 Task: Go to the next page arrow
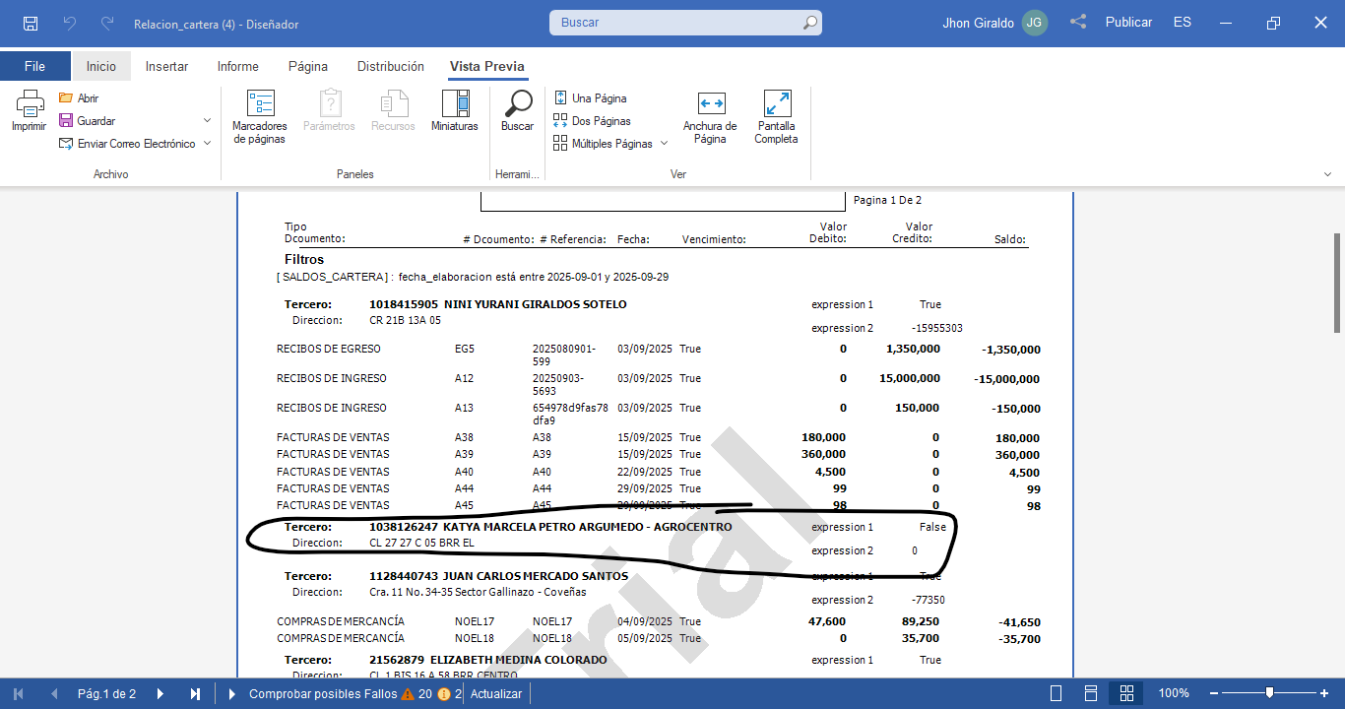(x=160, y=693)
